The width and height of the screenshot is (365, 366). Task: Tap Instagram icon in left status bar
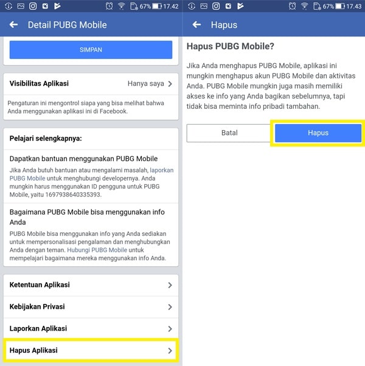(33, 6)
